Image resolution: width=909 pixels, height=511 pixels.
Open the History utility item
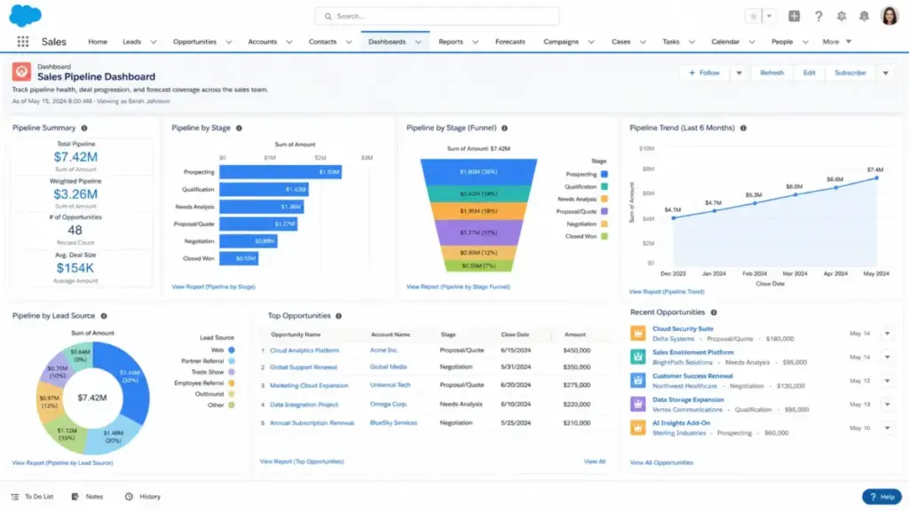pyautogui.click(x=143, y=497)
